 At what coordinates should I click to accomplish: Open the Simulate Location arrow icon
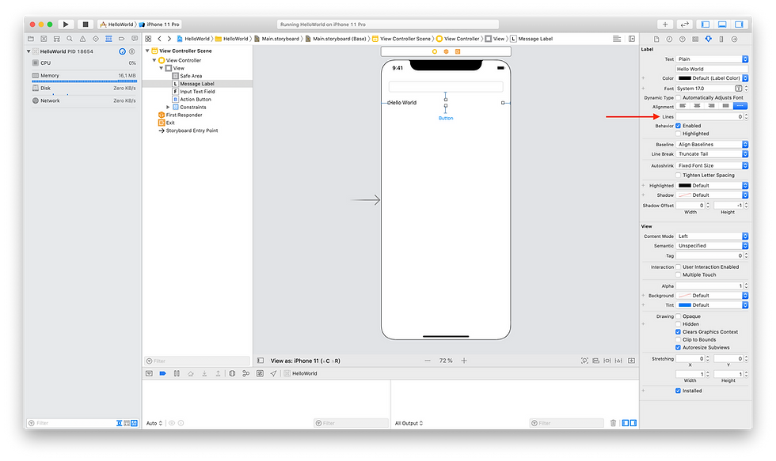273,373
